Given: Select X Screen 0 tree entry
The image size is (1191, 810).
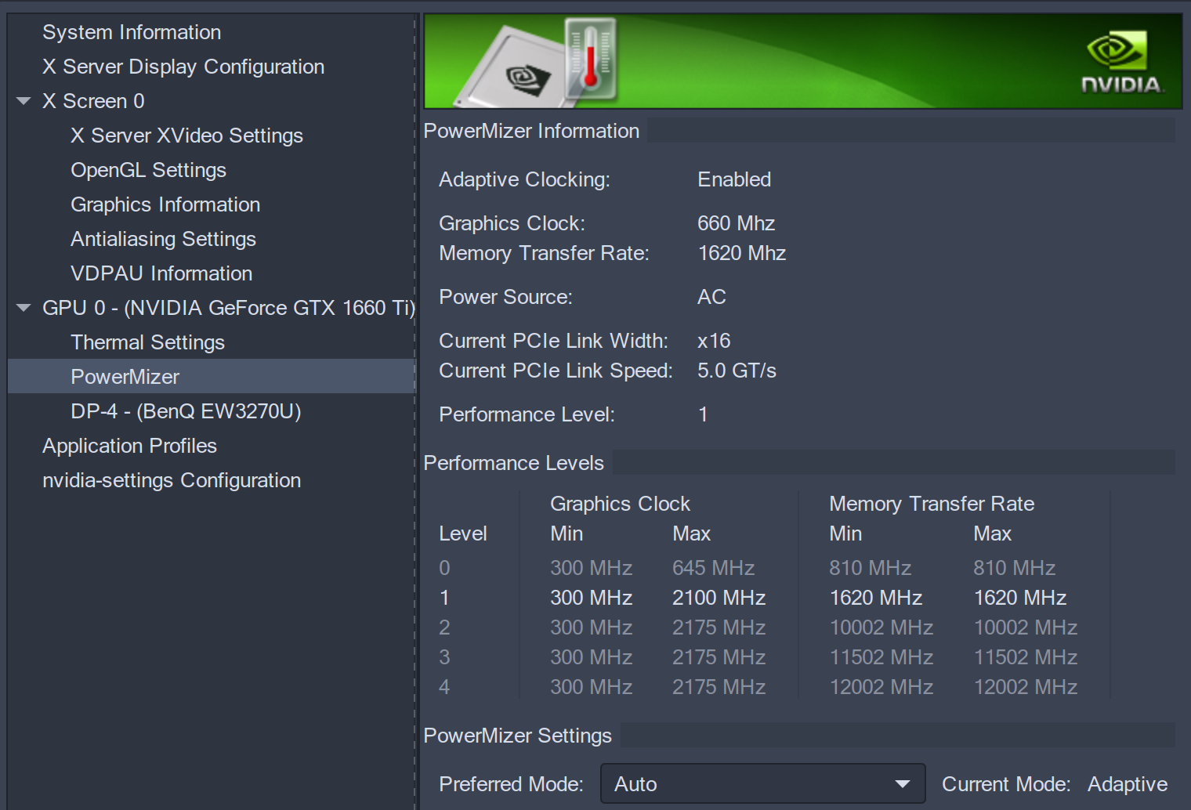Looking at the screenshot, I should [93, 101].
